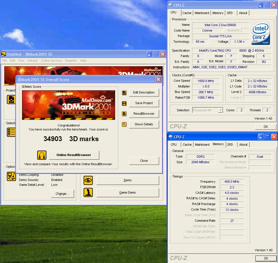The image size is (278, 263).
Task: Switch to Memory tab in top CPU-Z
Action: tap(218, 13)
